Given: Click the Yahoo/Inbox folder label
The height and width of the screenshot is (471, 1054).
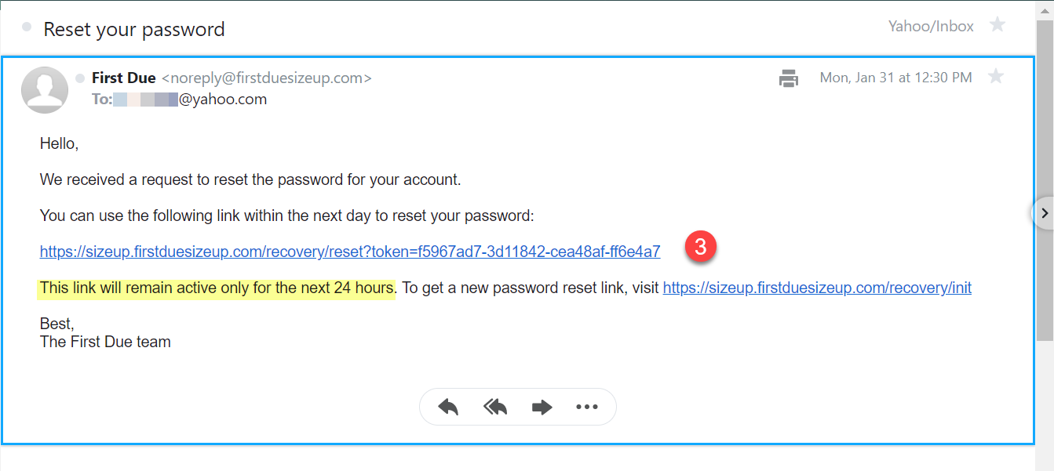Looking at the screenshot, I should click(931, 26).
